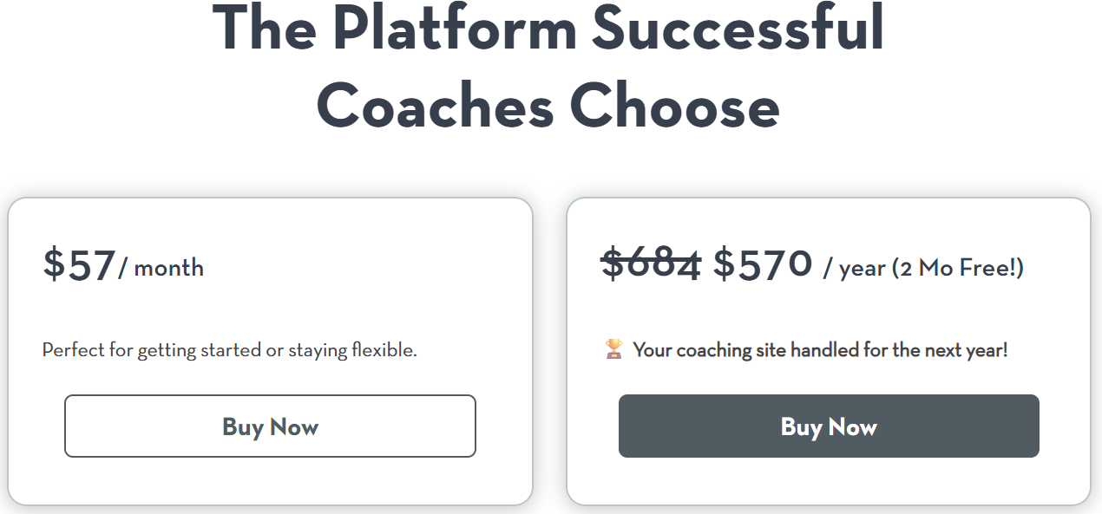1102x514 pixels.
Task: Click the '/ year (2 Mo Free!)' label
Action: pos(926,268)
